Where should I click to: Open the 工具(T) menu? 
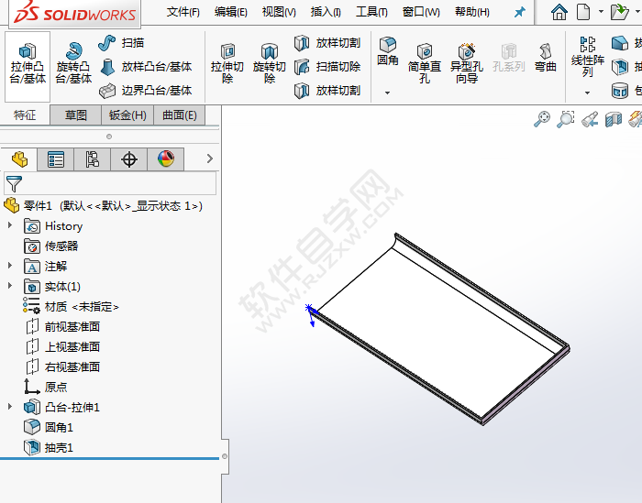click(371, 13)
